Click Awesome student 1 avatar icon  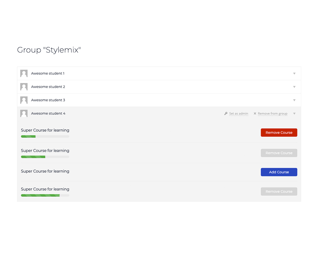coord(24,73)
